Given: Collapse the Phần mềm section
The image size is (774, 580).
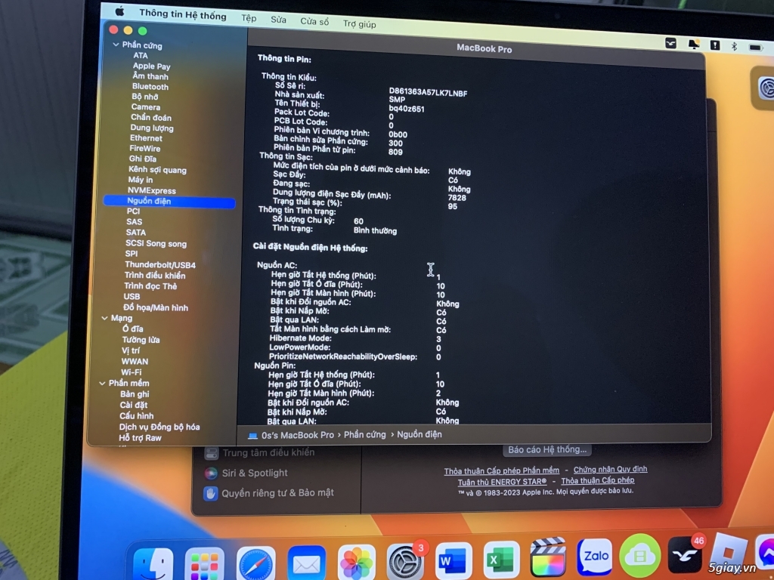Looking at the screenshot, I should pos(102,383).
